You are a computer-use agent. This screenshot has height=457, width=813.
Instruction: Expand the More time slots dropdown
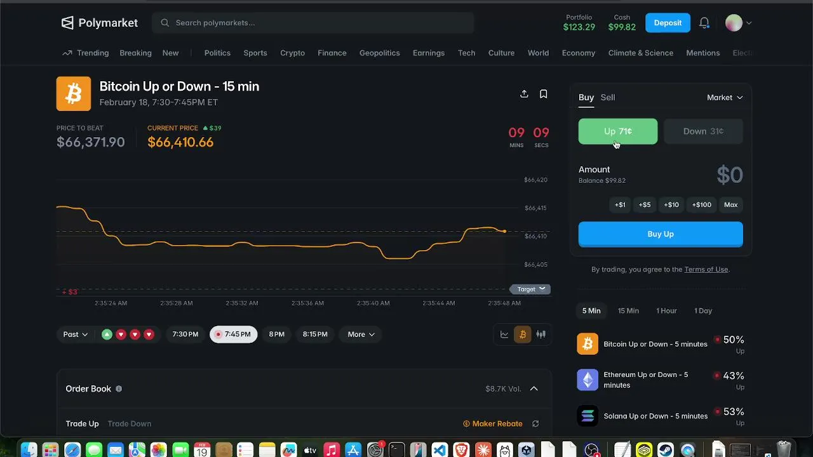coord(361,334)
